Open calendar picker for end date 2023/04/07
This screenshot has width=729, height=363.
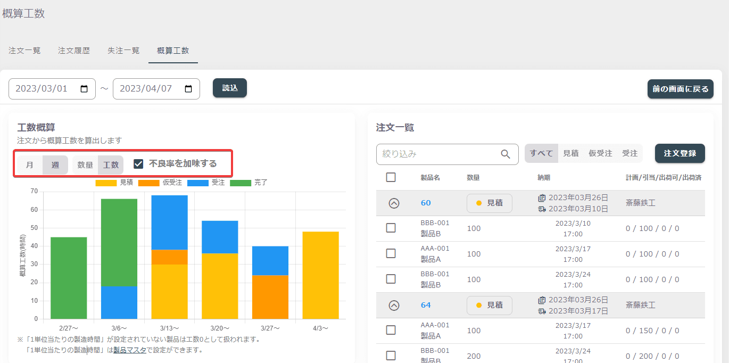click(188, 89)
